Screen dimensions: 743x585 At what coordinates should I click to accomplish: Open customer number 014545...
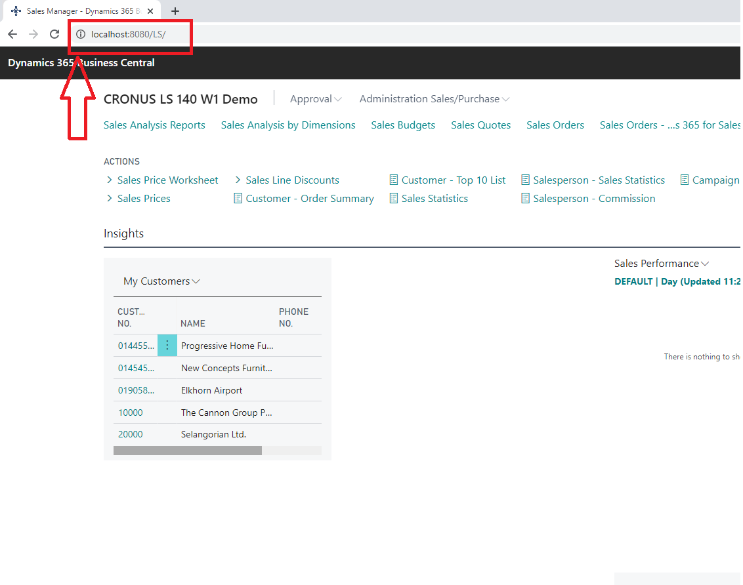tap(136, 368)
